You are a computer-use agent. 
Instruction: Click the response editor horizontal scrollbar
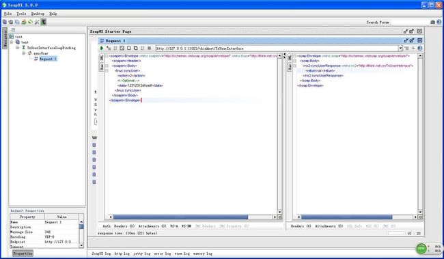pos(346,217)
